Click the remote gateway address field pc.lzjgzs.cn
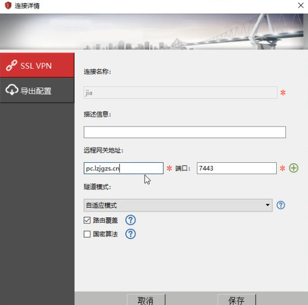Viewport: 308px width, 305px height. pyautogui.click(x=124, y=168)
